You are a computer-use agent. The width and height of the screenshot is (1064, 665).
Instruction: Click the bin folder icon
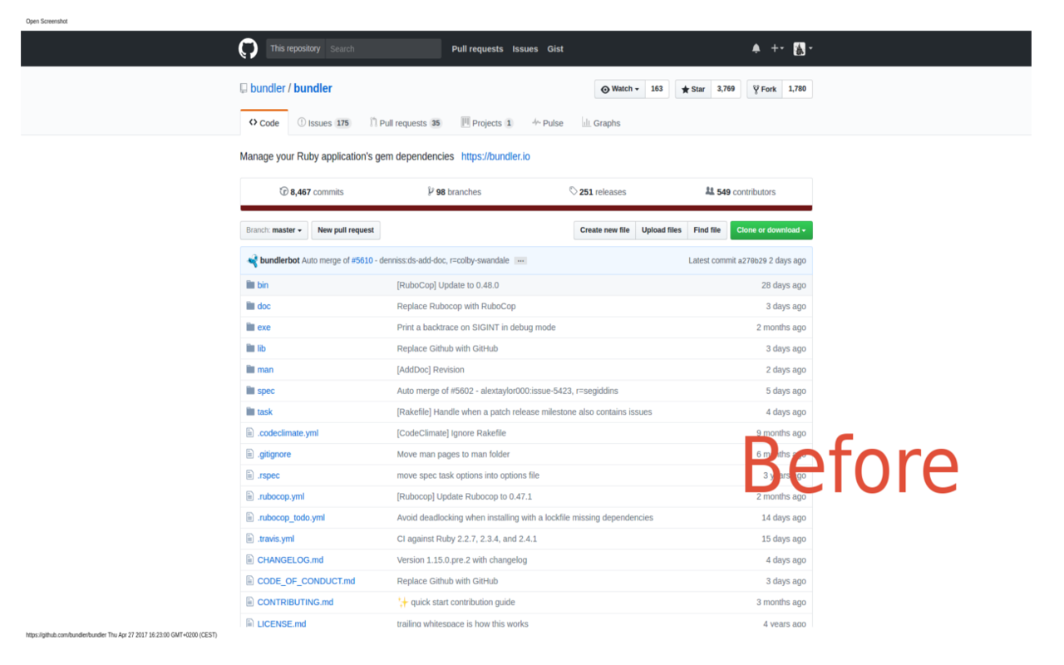pos(250,285)
